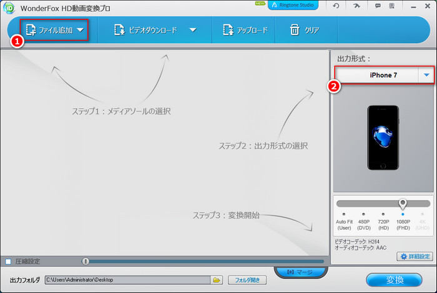The height and width of the screenshot is (293, 437).
Task: Click the アップロード upload icon
Action: tap(227, 30)
